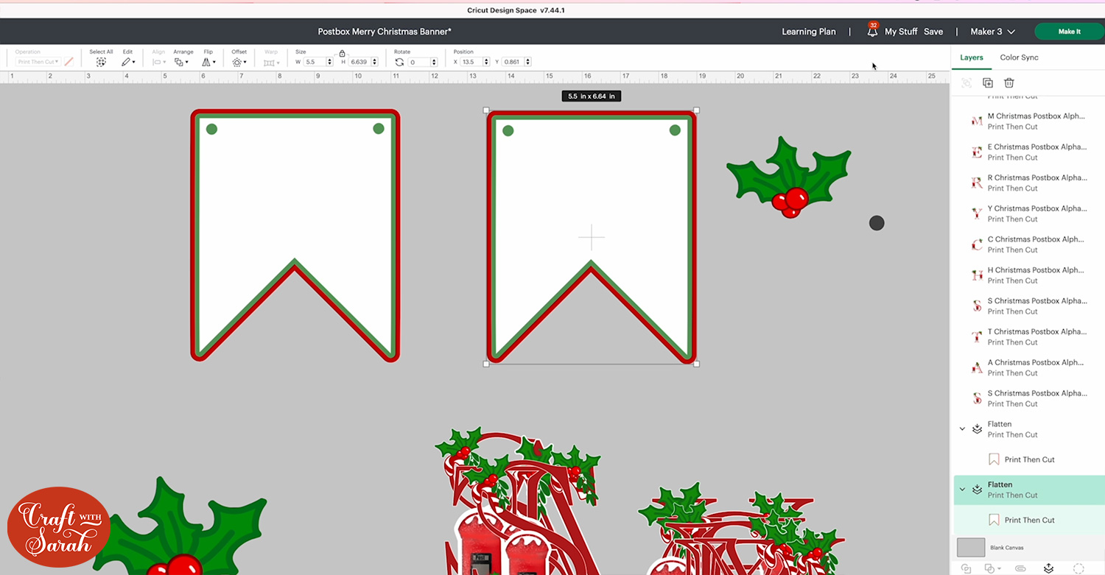Switch to the Color Sync tab

pos(1019,57)
